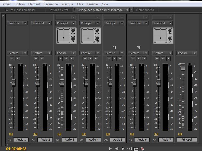Click the red Record button
The height and width of the screenshot is (151, 202).
tap(142, 149)
